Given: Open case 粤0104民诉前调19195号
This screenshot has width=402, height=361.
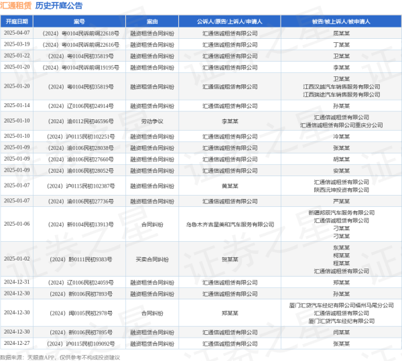Looking at the screenshot, I should click(x=80, y=67).
